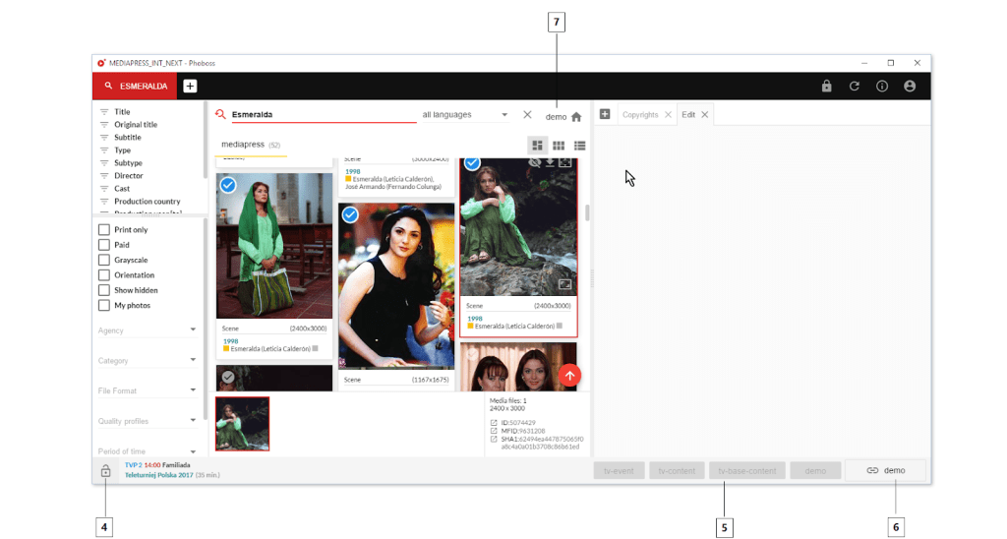Click the red search magnifier icon
This screenshot has width=1007, height=539.
(221, 114)
